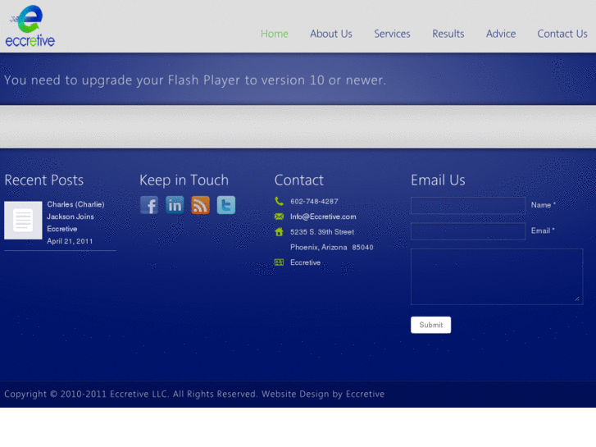The height and width of the screenshot is (447, 596).
Task: Click the phone number 602-748-4287
Action: [x=314, y=201]
